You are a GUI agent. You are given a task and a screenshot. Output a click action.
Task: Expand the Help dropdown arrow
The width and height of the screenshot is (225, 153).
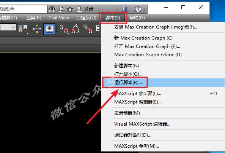[x=145, y=10]
